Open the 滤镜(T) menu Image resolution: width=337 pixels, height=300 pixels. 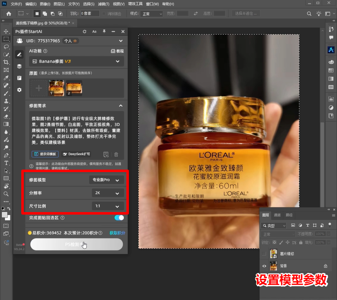(103, 4)
